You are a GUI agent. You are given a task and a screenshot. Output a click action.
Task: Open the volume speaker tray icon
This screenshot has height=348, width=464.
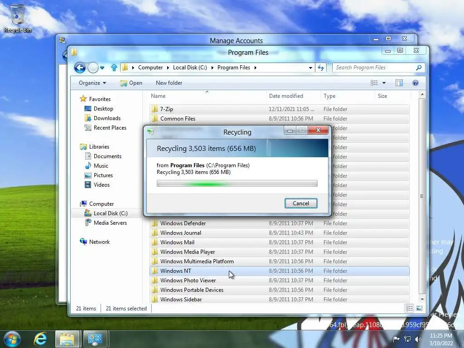point(418,339)
